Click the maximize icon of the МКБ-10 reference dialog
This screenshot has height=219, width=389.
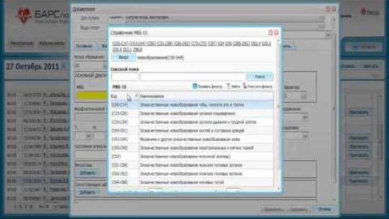[x=271, y=32]
